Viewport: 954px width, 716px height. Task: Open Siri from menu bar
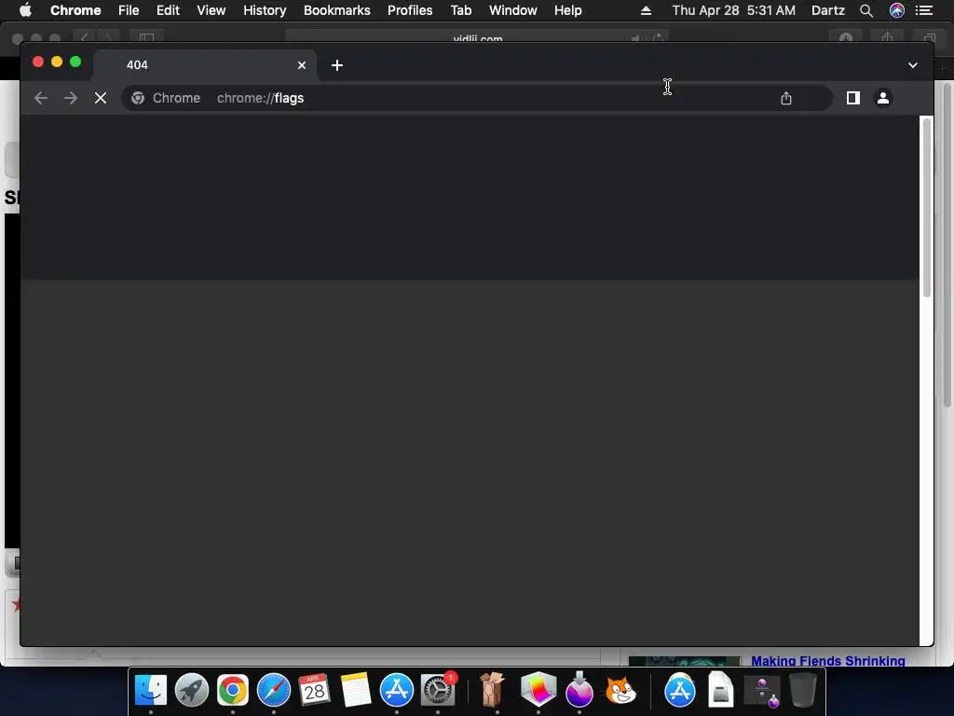[897, 10]
